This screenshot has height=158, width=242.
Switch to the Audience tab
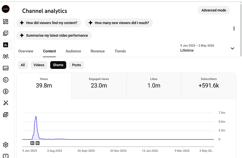(73, 51)
